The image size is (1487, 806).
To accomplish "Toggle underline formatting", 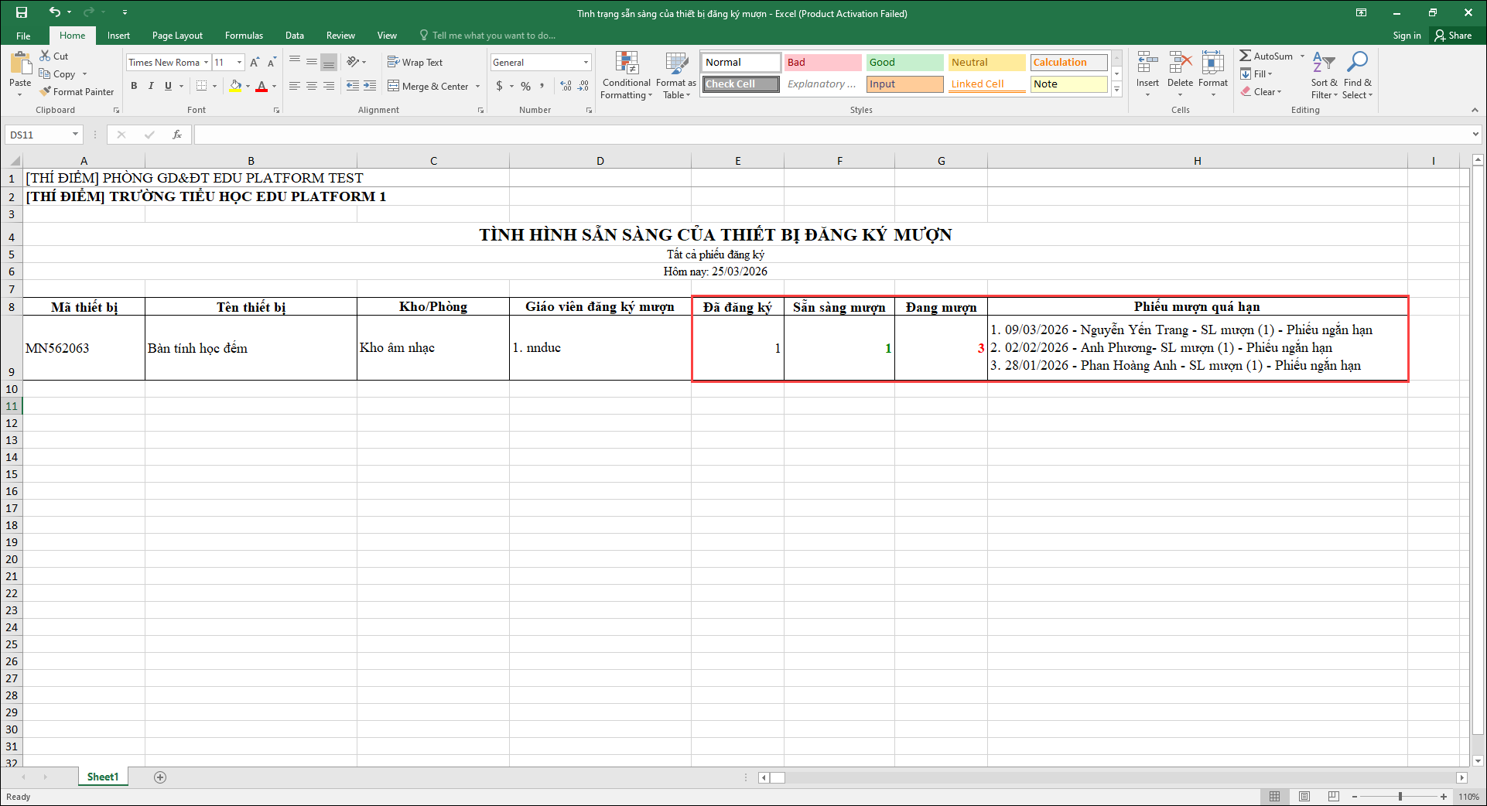I will click(168, 86).
